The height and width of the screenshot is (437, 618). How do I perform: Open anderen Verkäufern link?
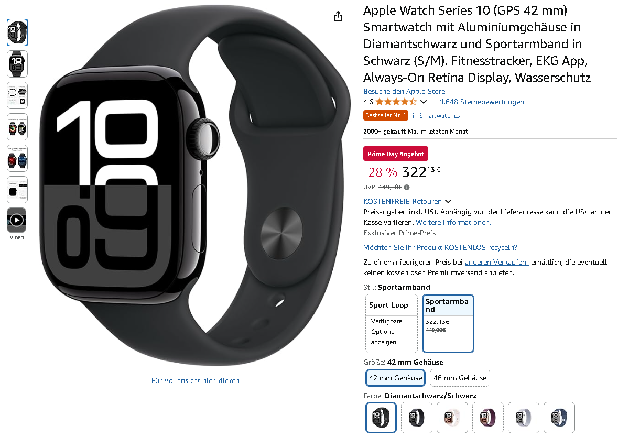pos(496,262)
